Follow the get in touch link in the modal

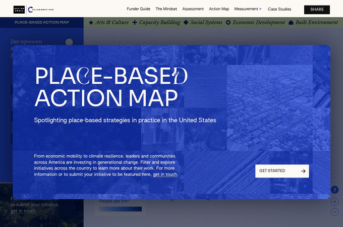pos(165,175)
